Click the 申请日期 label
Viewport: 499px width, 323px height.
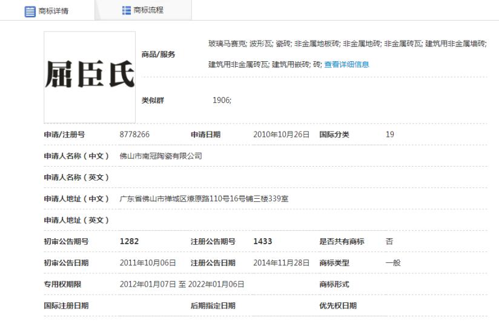coord(205,135)
